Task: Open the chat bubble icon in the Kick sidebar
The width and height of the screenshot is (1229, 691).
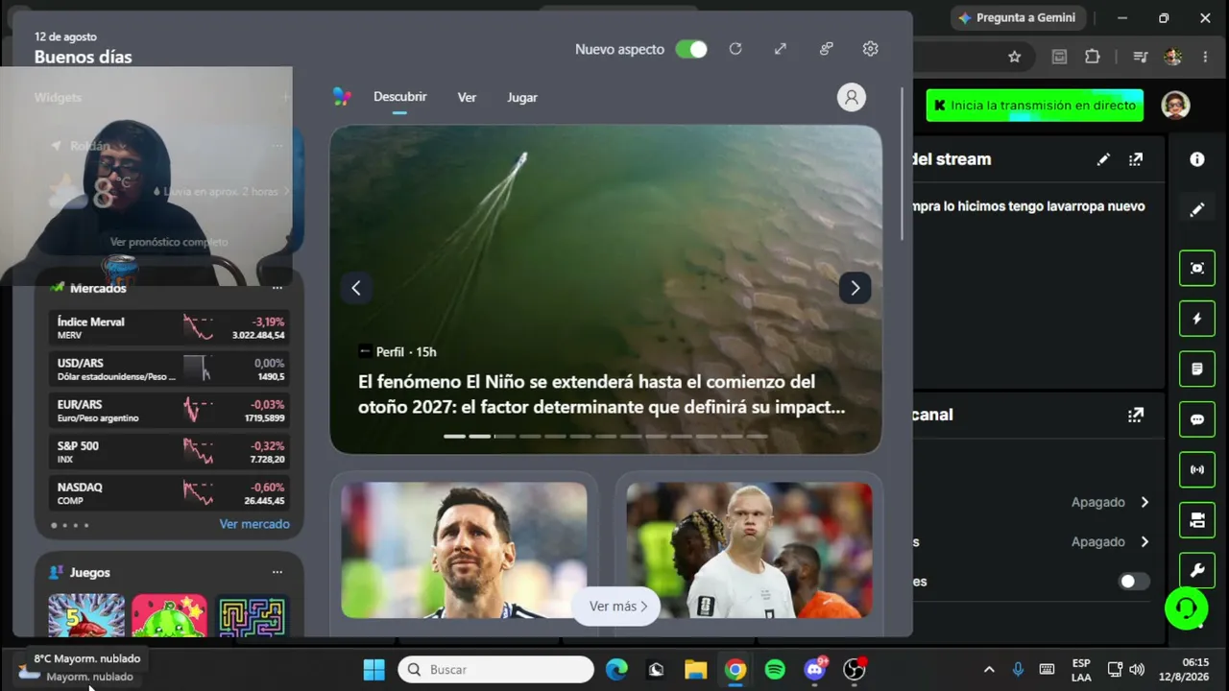Action: point(1197,419)
